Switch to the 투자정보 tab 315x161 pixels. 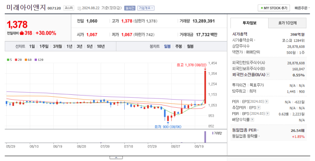249,23
